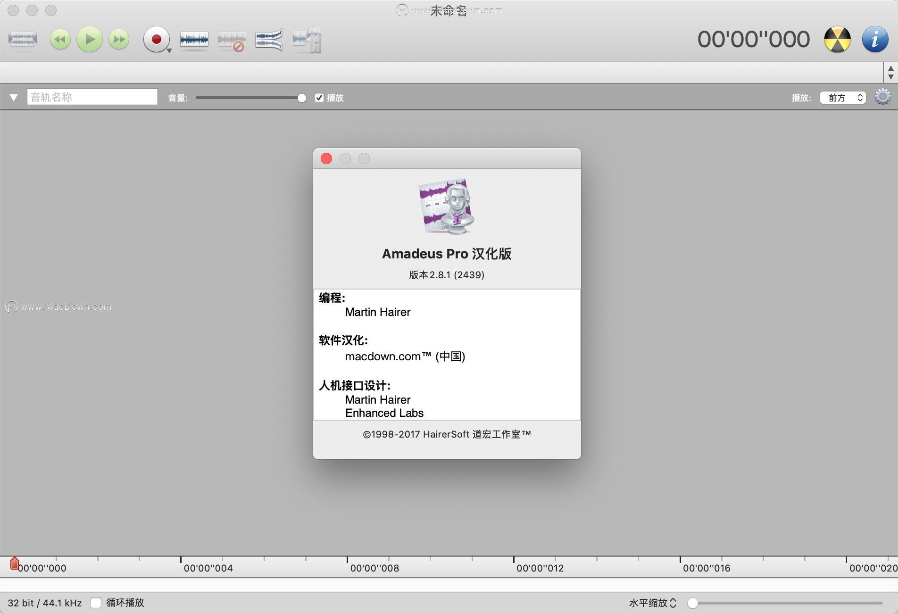Image resolution: width=898 pixels, height=613 pixels.
Task: Start recording with the red record button
Action: point(156,39)
